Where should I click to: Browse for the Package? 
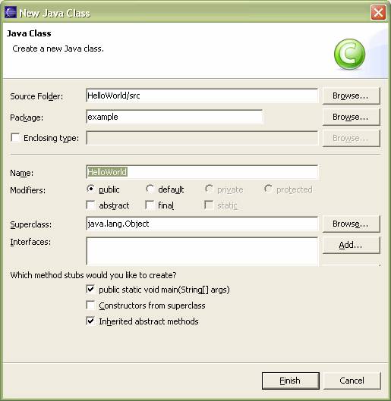tap(351, 117)
